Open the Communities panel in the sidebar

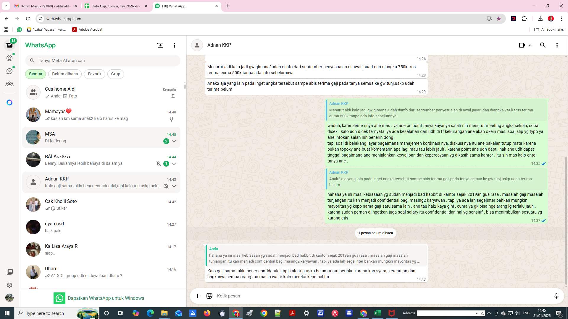pyautogui.click(x=10, y=84)
